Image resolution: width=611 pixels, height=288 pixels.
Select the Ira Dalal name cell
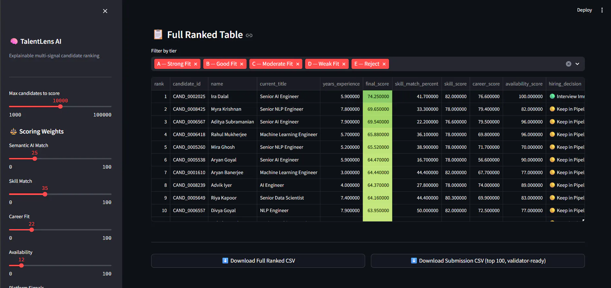232,97
